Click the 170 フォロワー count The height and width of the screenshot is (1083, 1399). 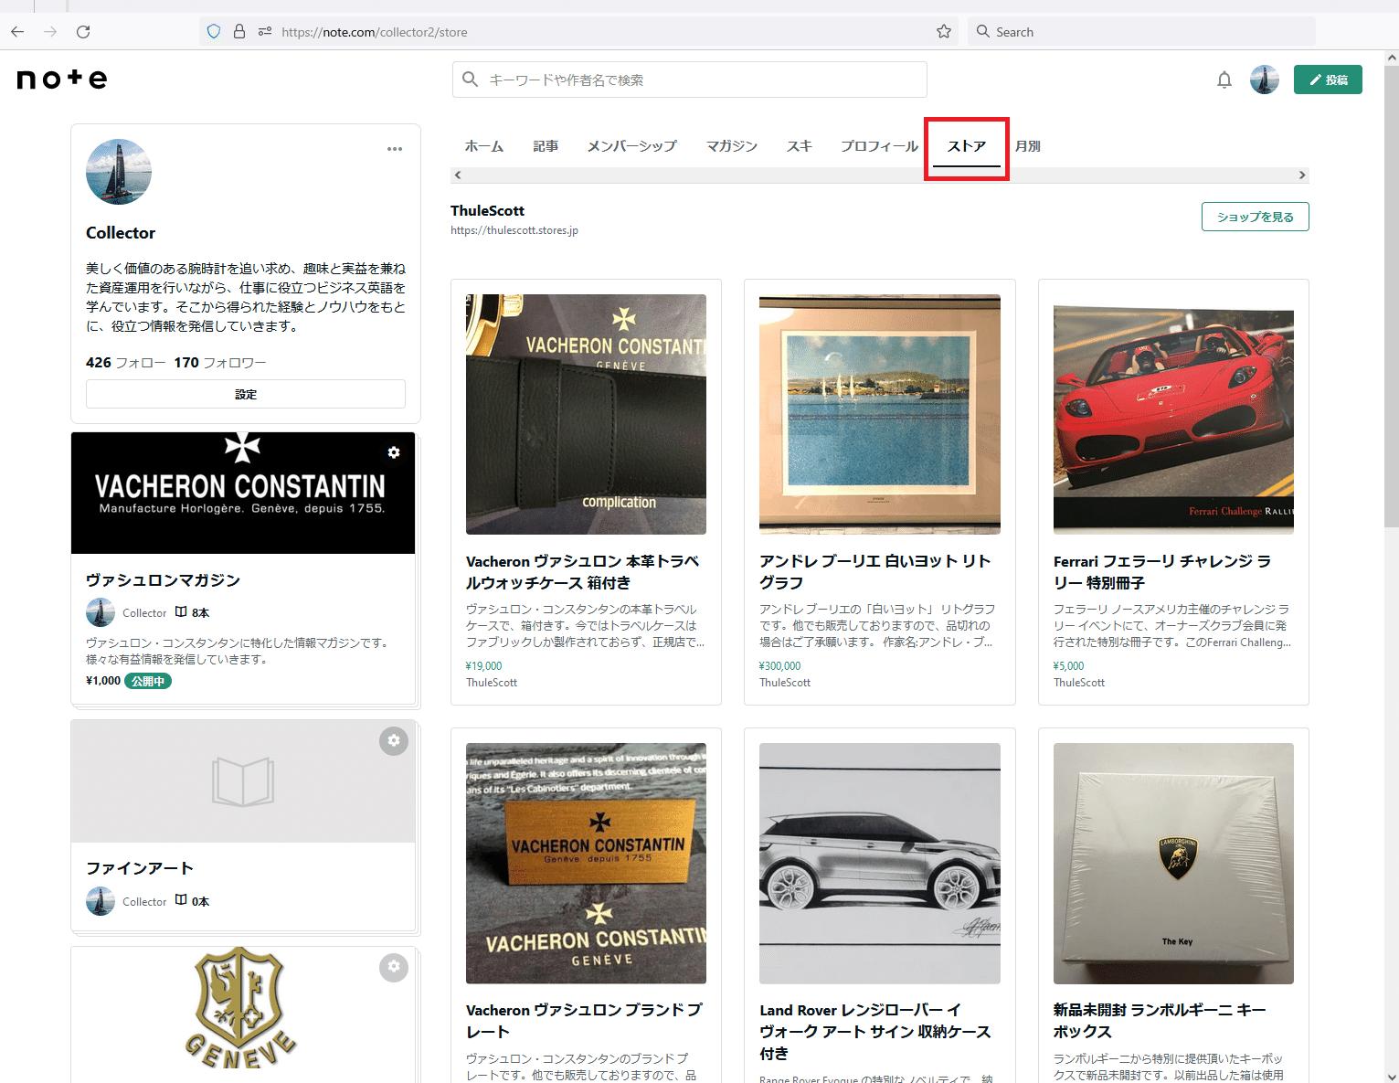coord(220,363)
